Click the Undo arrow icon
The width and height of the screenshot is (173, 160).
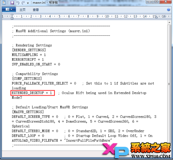tap(18, 3)
